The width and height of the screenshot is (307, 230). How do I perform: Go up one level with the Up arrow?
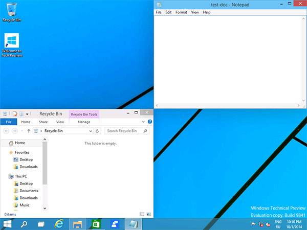(29, 131)
